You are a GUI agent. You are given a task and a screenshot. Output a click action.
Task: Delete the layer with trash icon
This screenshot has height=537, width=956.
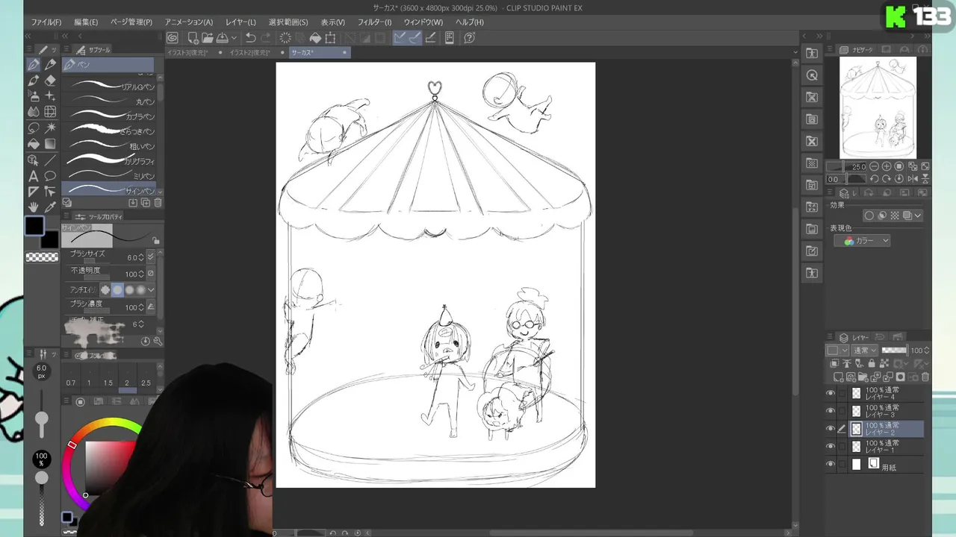(x=925, y=377)
